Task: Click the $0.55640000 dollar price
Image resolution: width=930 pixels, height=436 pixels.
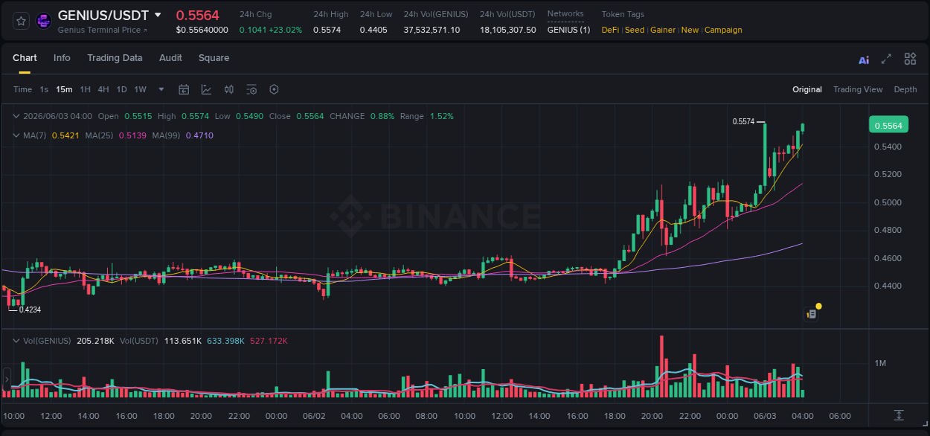Action: click(x=202, y=30)
